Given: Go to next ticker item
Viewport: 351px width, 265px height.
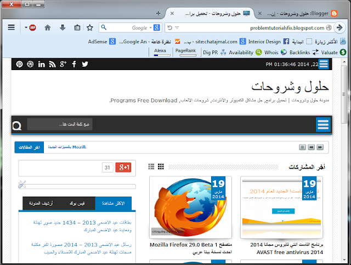Looking at the screenshot, I should 320,147.
